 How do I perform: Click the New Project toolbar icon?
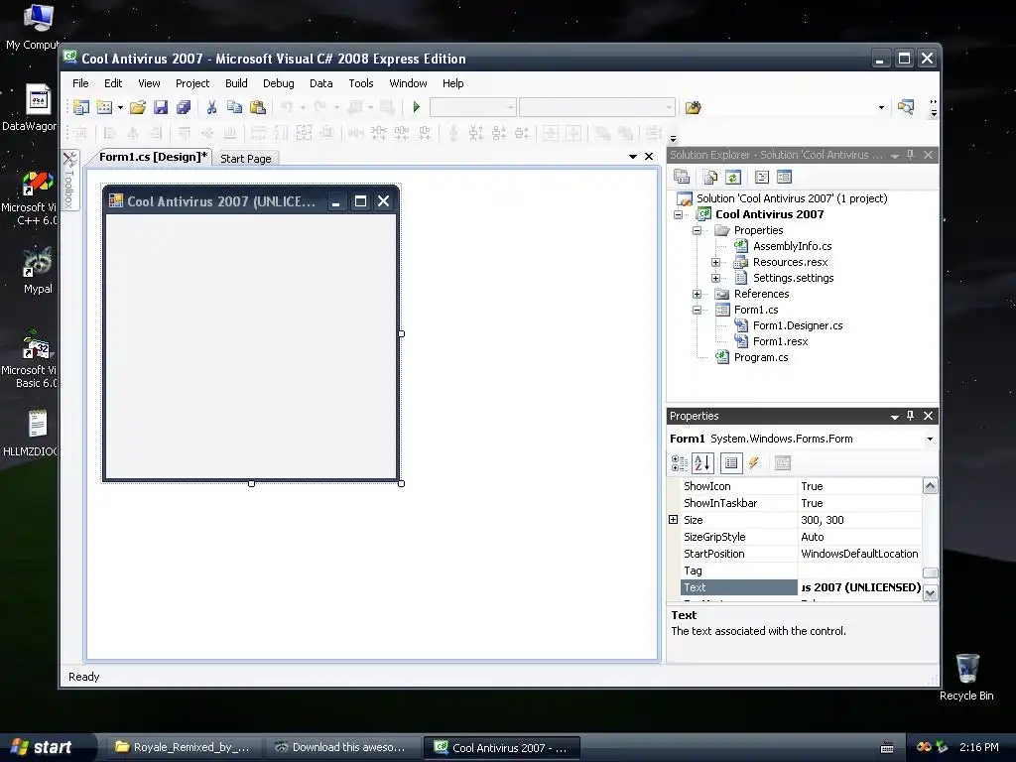pos(81,107)
